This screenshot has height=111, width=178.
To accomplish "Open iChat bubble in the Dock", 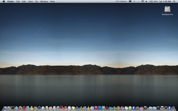I will [x=43, y=108].
